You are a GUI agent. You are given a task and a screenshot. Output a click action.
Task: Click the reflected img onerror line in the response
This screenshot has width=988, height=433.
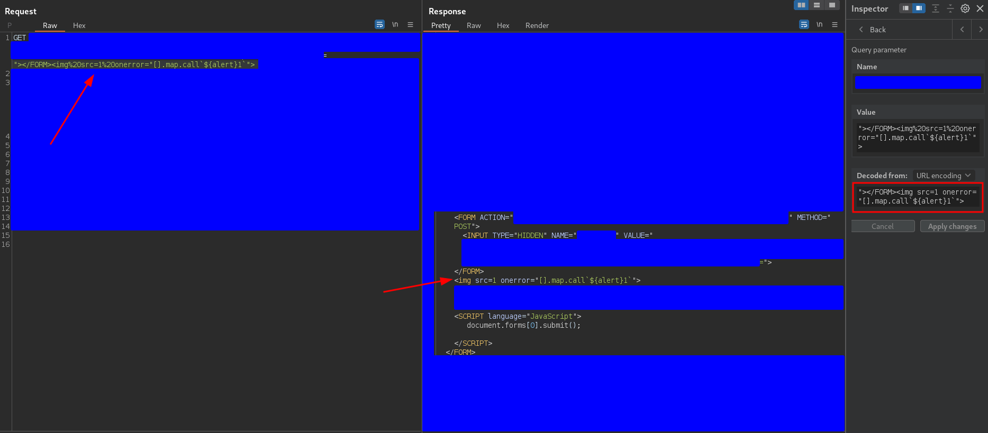pyautogui.click(x=547, y=280)
